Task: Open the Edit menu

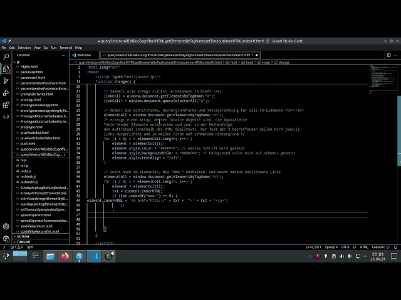Action: (x=12, y=47)
